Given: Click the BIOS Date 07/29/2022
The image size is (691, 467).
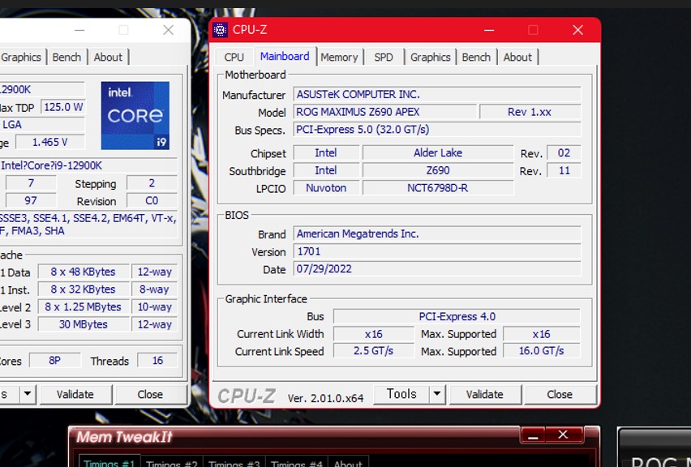Looking at the screenshot, I should [x=437, y=268].
